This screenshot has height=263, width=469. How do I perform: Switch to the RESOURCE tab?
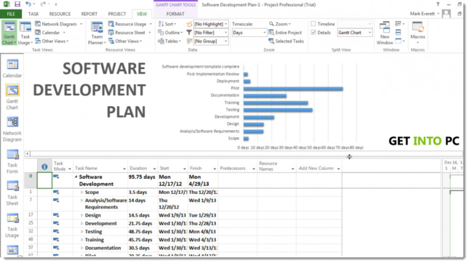(60, 14)
